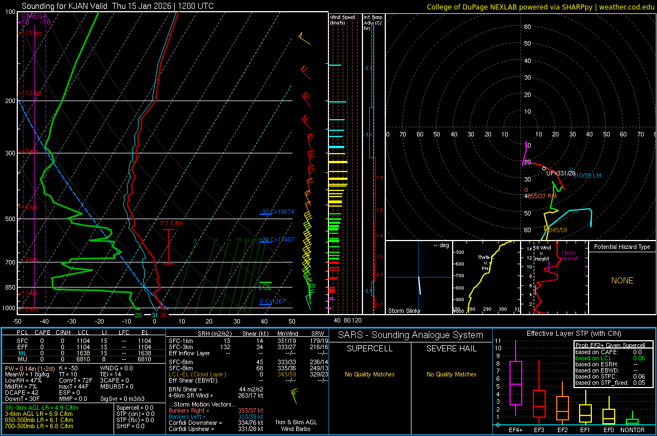657x436 pixels.
Task: Click the Inf. Temp. Adv. header
Action: coord(373,23)
